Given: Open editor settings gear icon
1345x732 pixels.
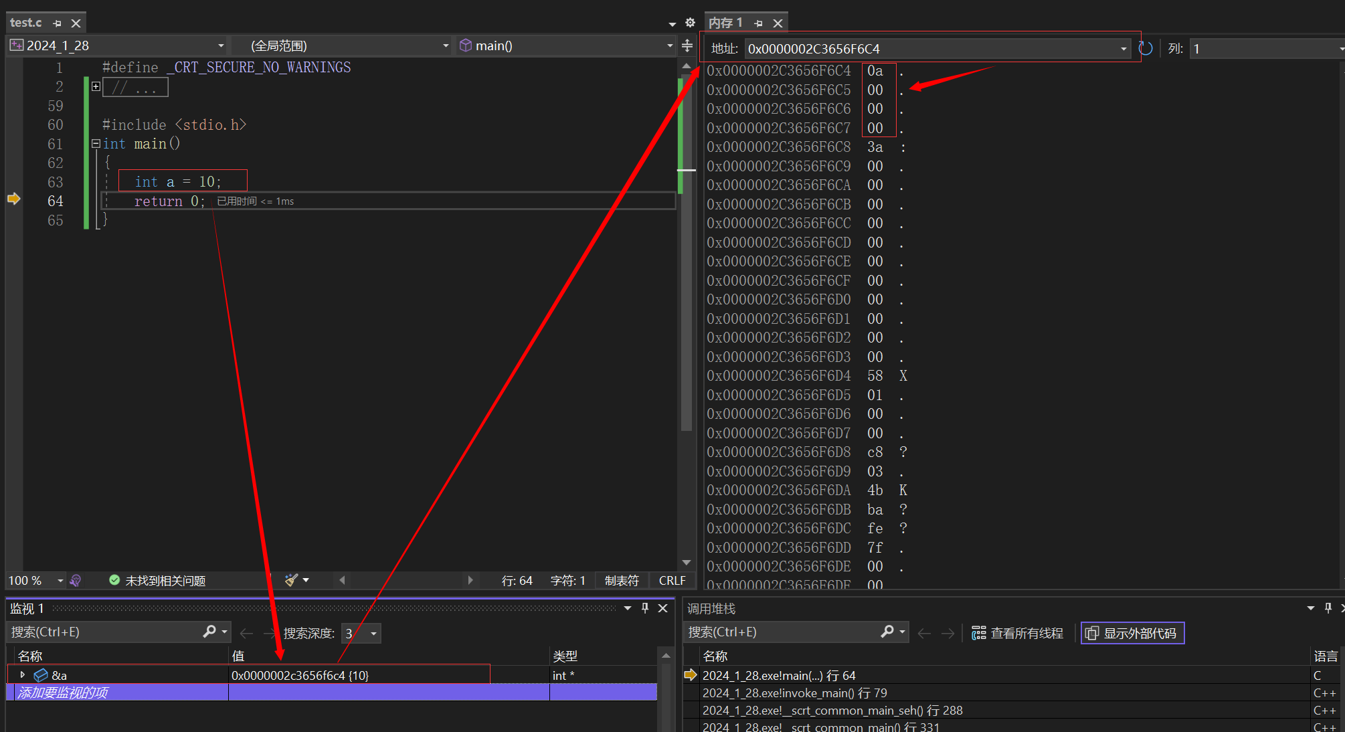Looking at the screenshot, I should point(690,23).
